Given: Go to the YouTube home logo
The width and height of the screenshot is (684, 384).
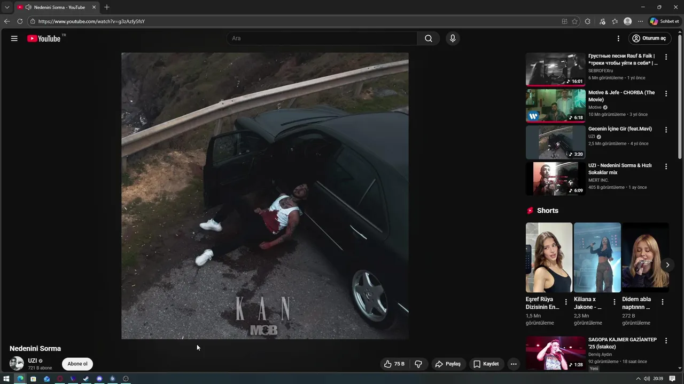Looking at the screenshot, I should pyautogui.click(x=44, y=38).
